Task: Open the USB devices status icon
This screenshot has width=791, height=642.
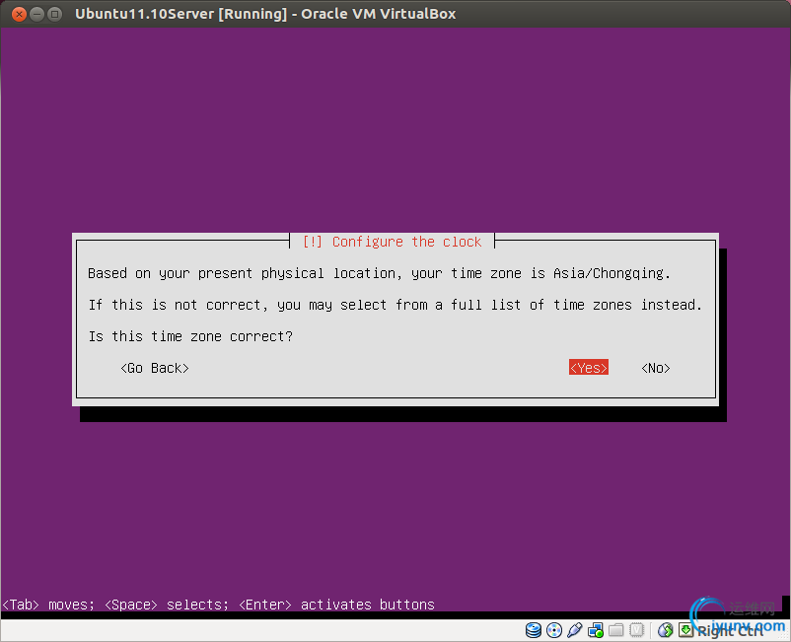Action: coord(575,630)
